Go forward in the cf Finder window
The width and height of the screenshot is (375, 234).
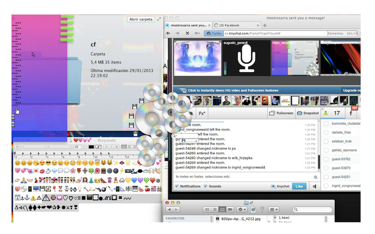(x=177, y=210)
